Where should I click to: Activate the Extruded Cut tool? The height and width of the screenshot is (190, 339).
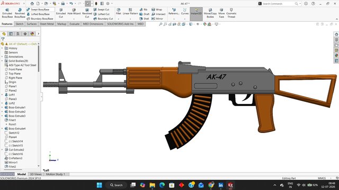click(61, 13)
